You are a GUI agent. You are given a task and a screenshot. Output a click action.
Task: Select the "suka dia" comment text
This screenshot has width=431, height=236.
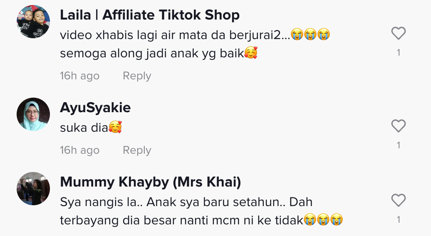tap(91, 127)
